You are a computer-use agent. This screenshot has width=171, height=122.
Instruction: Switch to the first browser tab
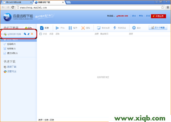click(17, 2)
